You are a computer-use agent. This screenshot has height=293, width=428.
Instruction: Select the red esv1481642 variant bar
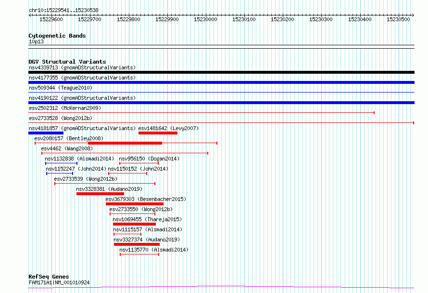pyautogui.click(x=158, y=133)
